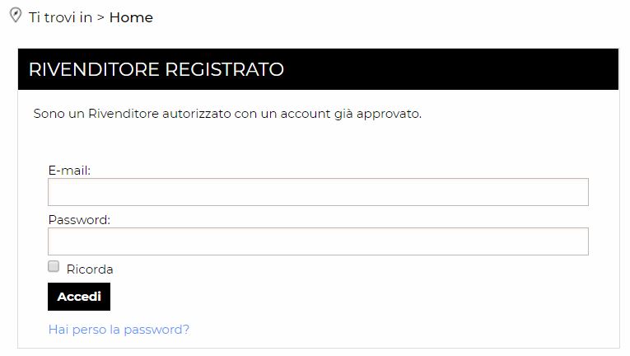Viewport: 630px width, 356px height.
Task: Click the "Ti trovi in" breadcrumb text
Action: pos(60,17)
